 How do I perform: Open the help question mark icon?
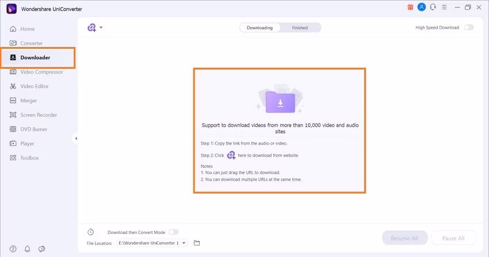click(13, 249)
